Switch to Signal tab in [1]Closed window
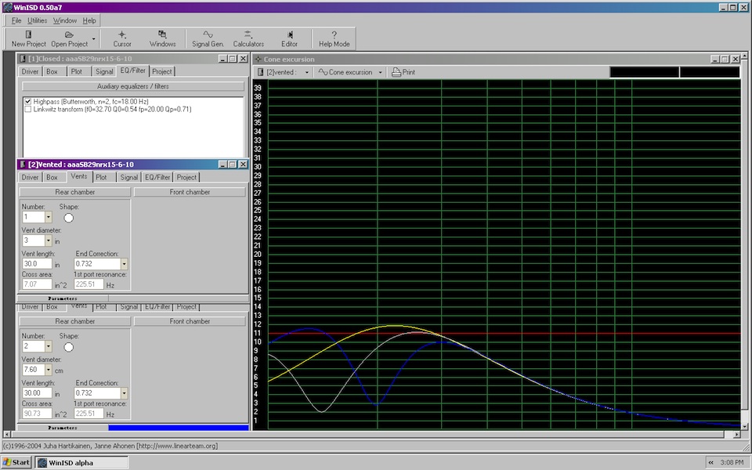 104,71
